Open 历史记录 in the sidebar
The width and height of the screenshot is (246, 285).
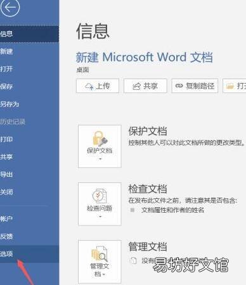29,122
